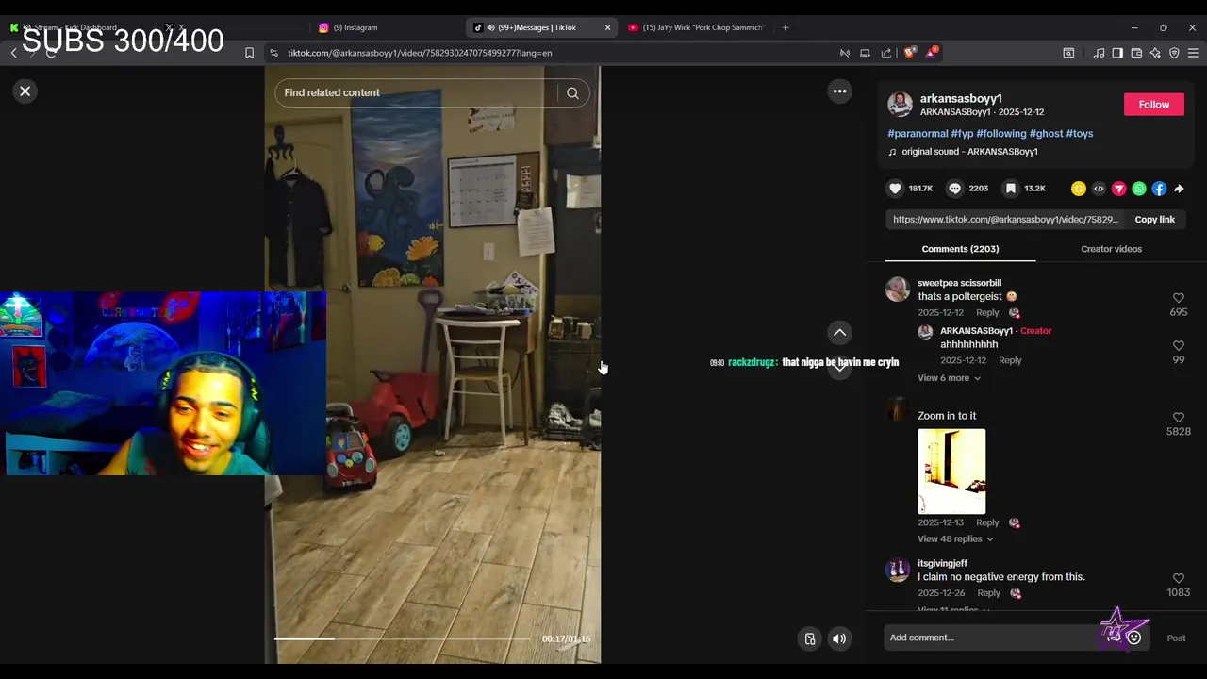Open #ghost hashtag
The width and height of the screenshot is (1207, 679).
click(1046, 134)
